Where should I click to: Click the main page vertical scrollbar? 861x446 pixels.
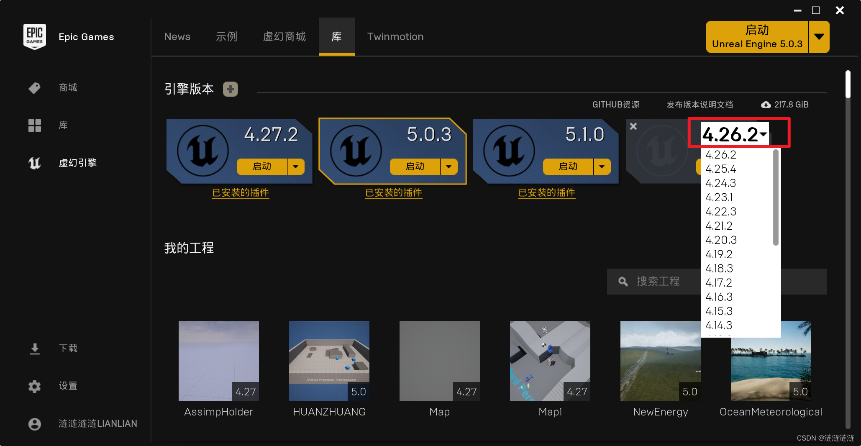848,84
